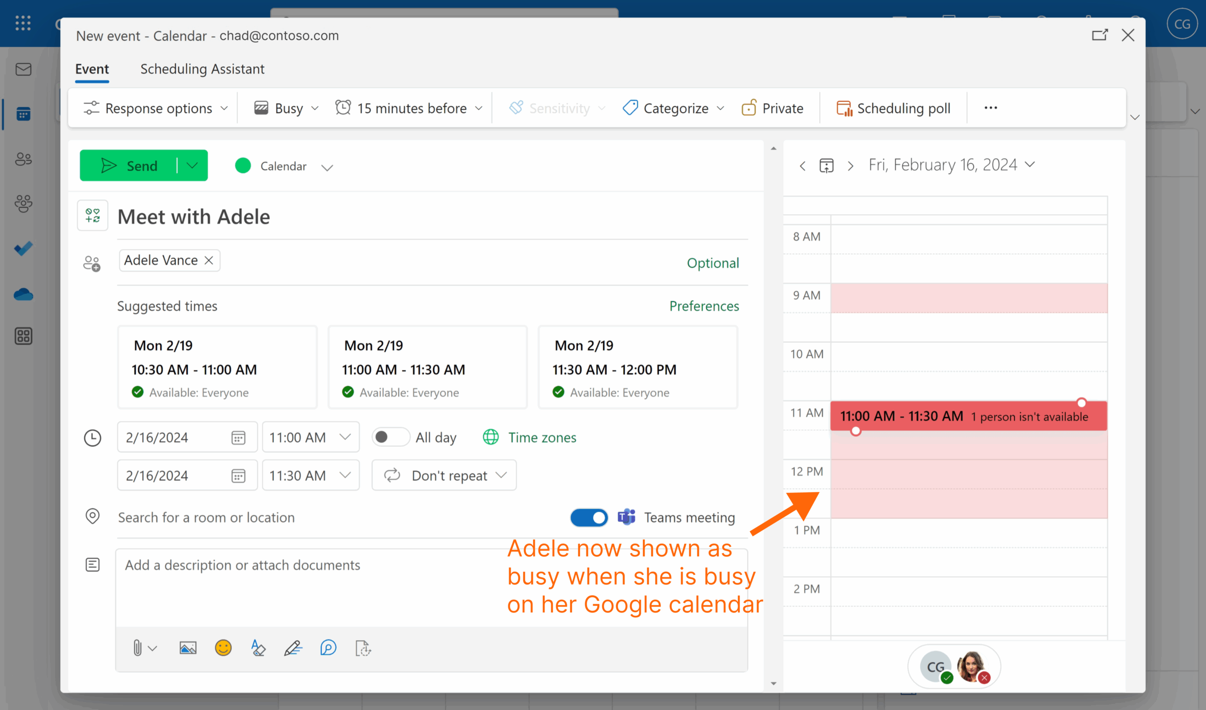Open the more options ellipsis menu
The image size is (1206, 710).
pos(990,108)
